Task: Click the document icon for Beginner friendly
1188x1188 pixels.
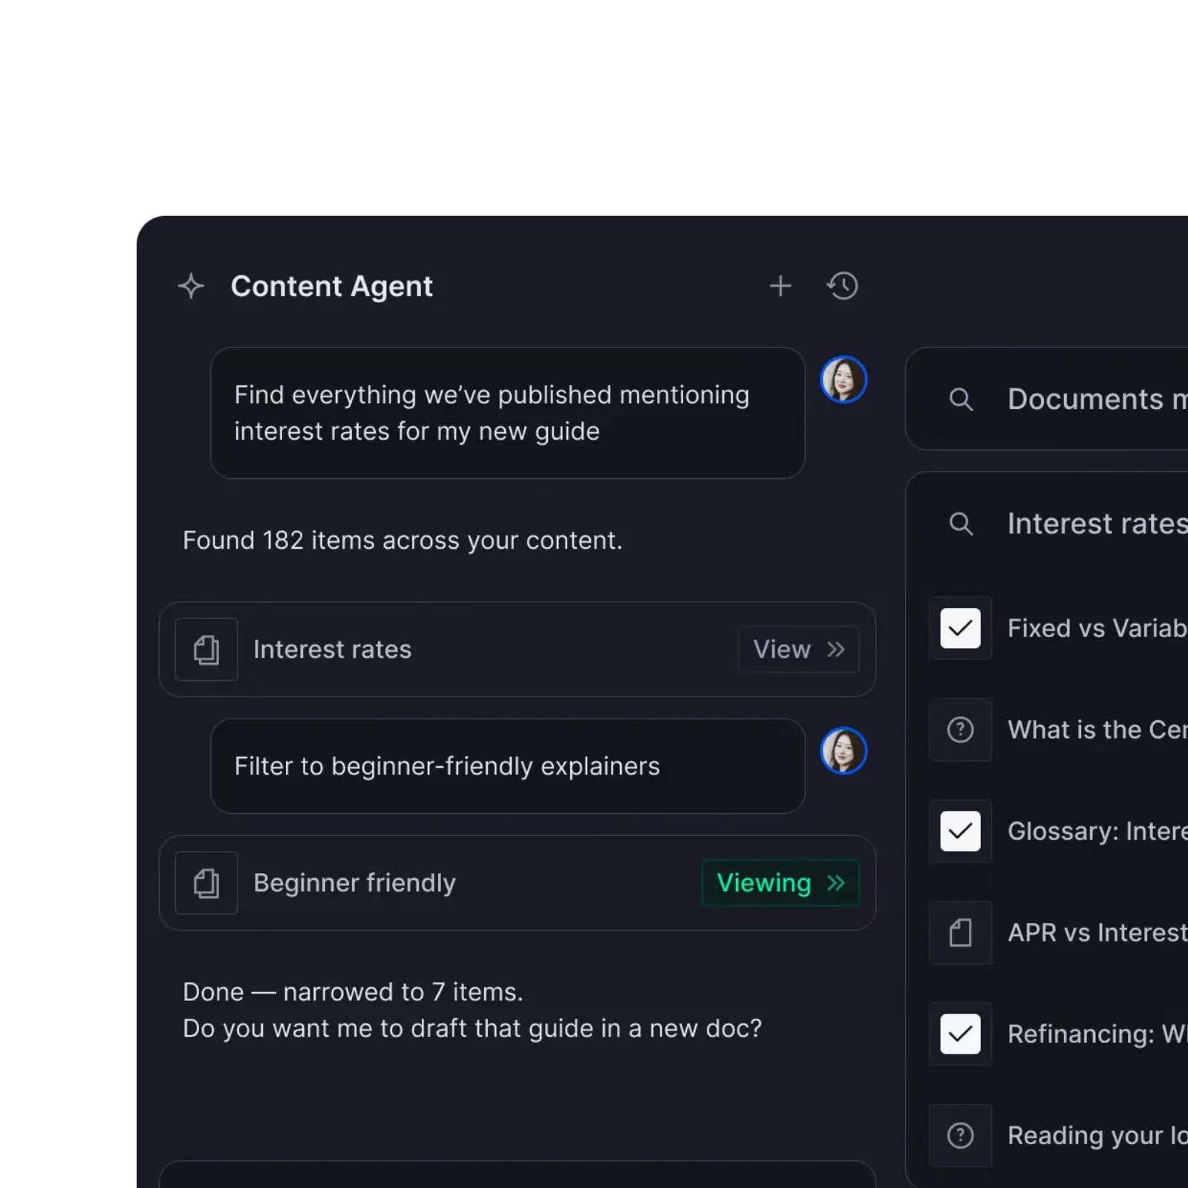Action: tap(206, 883)
